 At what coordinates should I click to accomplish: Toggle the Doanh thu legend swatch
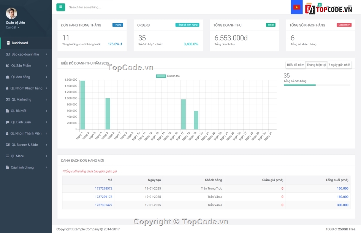pos(161,76)
